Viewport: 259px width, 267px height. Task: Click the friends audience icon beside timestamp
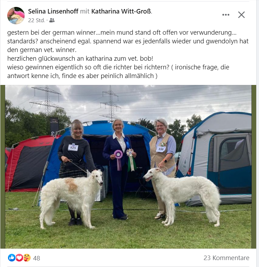pos(52,20)
